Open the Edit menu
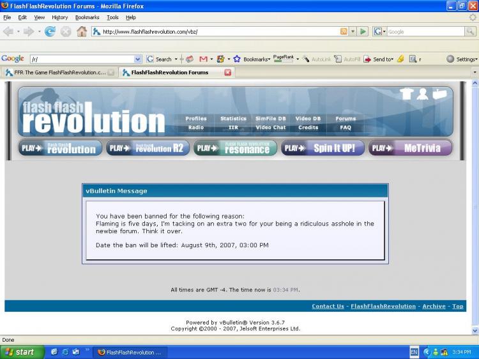 pyautogui.click(x=22, y=17)
